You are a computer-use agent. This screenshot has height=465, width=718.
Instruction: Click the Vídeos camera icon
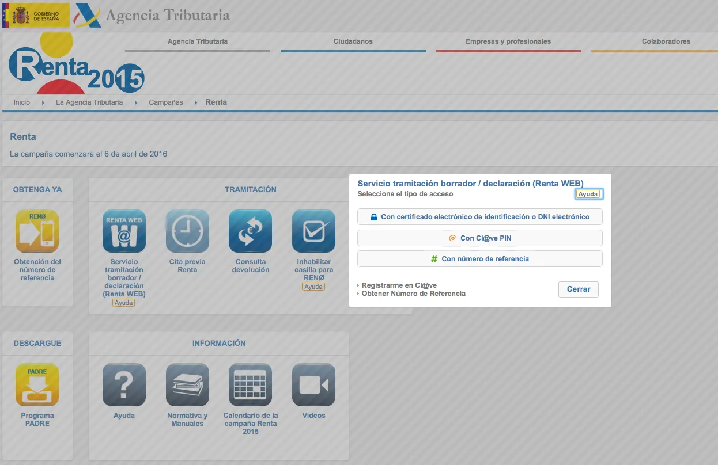pyautogui.click(x=313, y=384)
